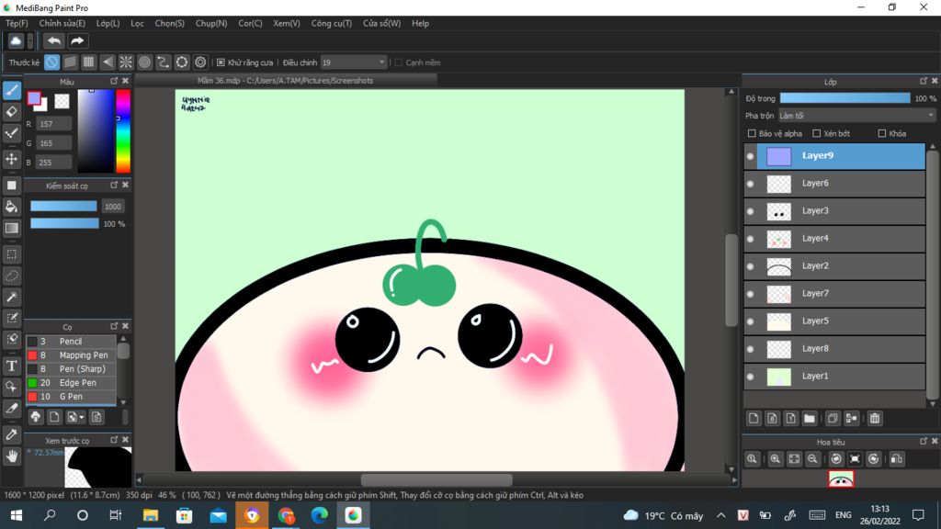Select the Magic Wand tool
Screen dimensions: 941x529
11,297
